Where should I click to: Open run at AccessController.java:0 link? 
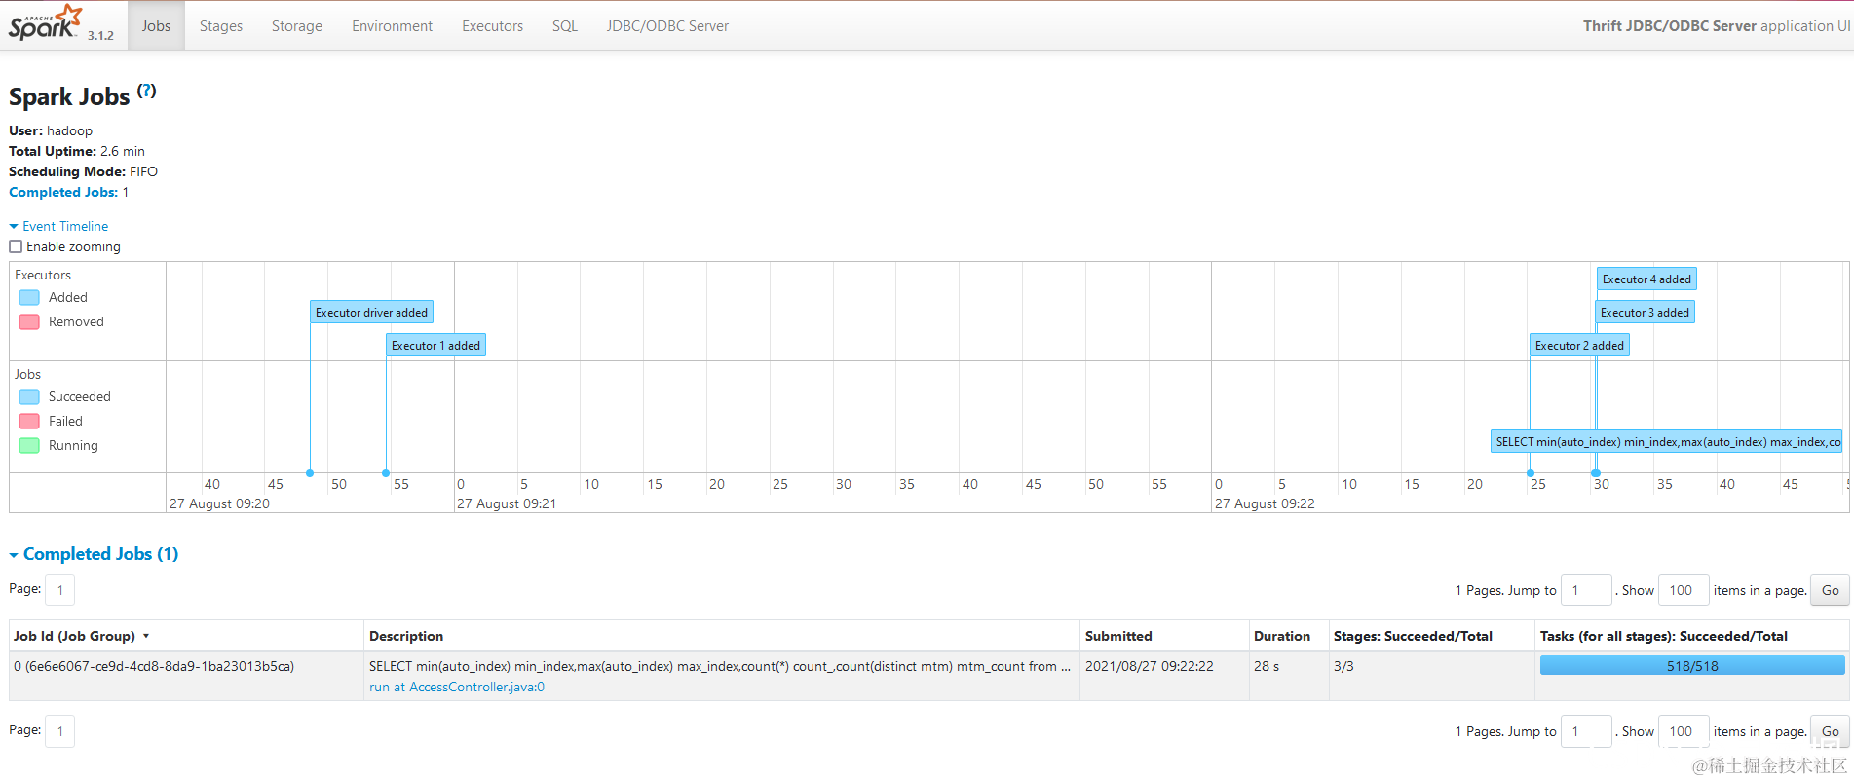[x=457, y=687]
